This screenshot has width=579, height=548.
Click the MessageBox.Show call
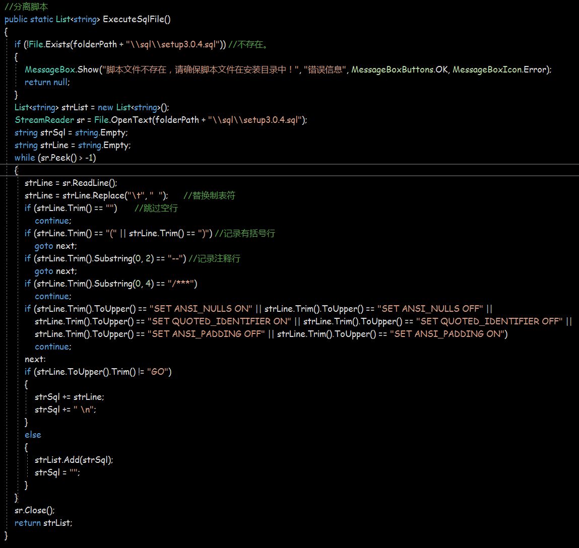(x=61, y=70)
